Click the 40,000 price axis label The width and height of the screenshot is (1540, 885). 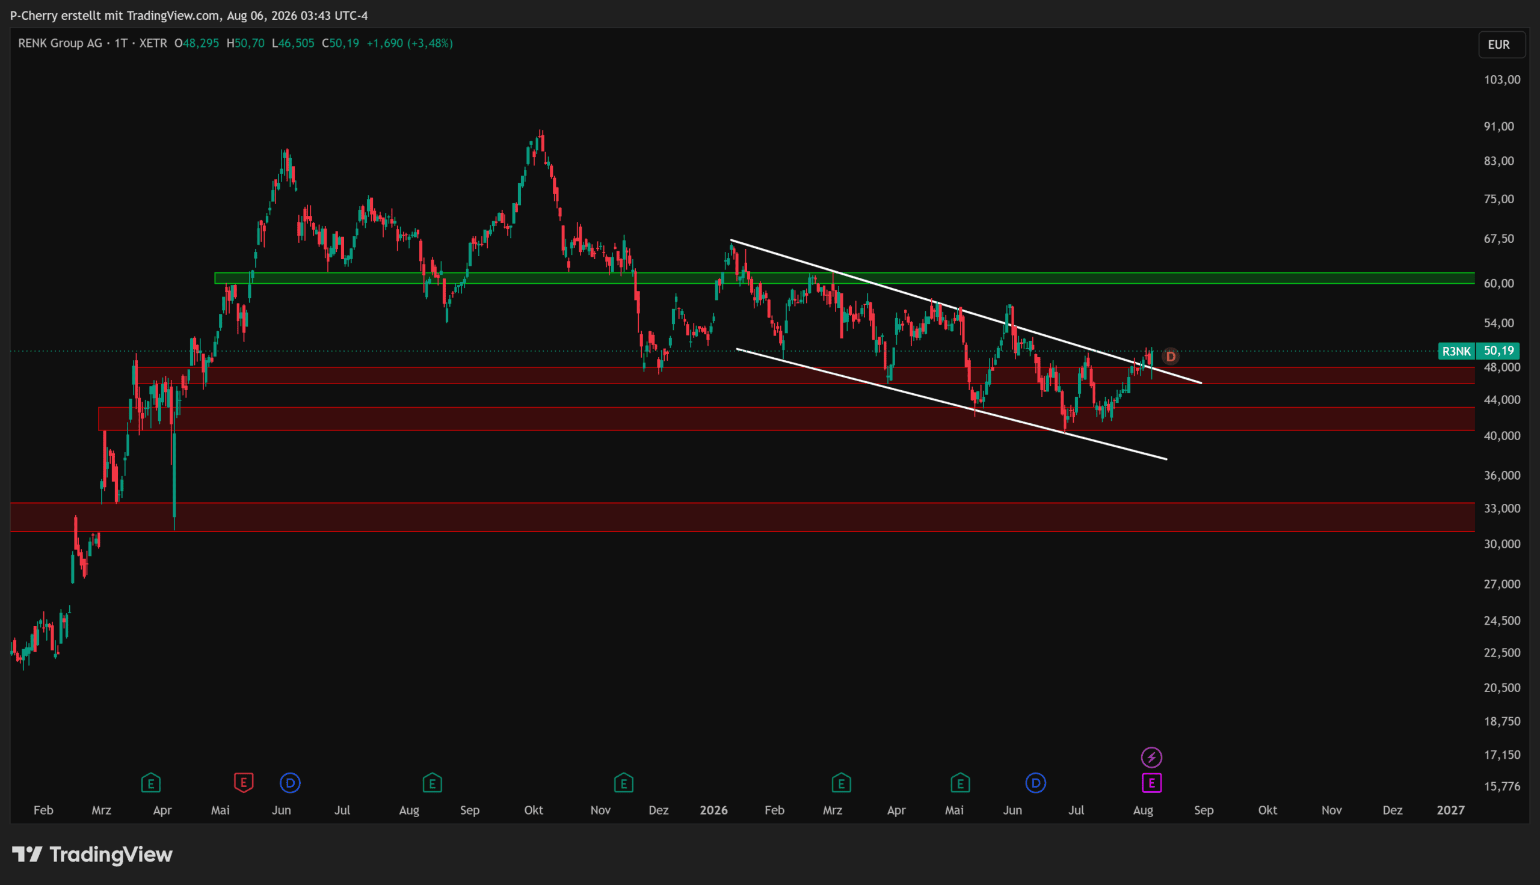point(1502,436)
